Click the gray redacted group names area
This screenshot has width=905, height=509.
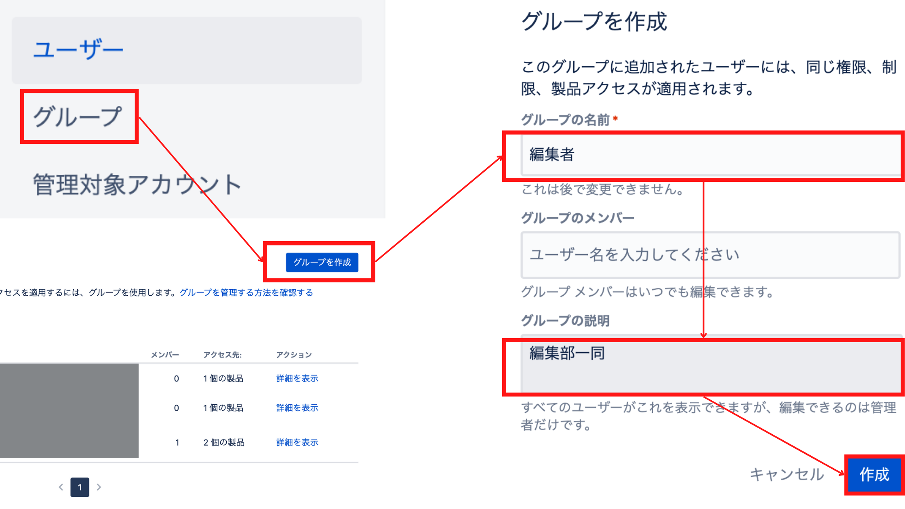tap(69, 410)
